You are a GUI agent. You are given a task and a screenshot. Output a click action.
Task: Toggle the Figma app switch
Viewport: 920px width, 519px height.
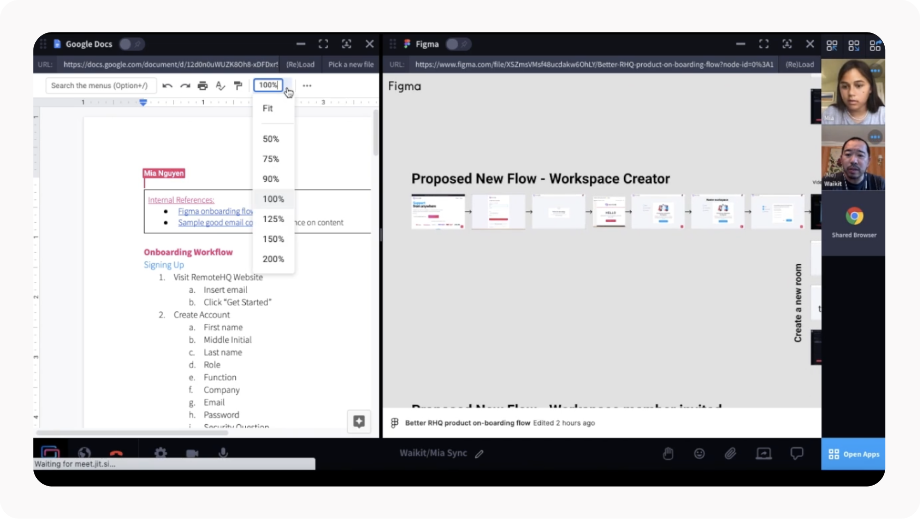(x=458, y=44)
